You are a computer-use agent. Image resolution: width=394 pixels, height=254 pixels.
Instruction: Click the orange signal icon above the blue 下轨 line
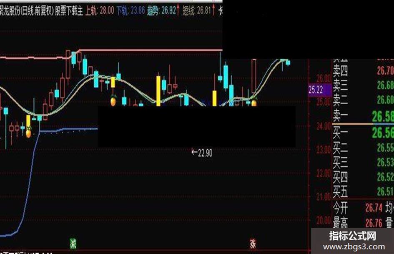[x=29, y=132]
